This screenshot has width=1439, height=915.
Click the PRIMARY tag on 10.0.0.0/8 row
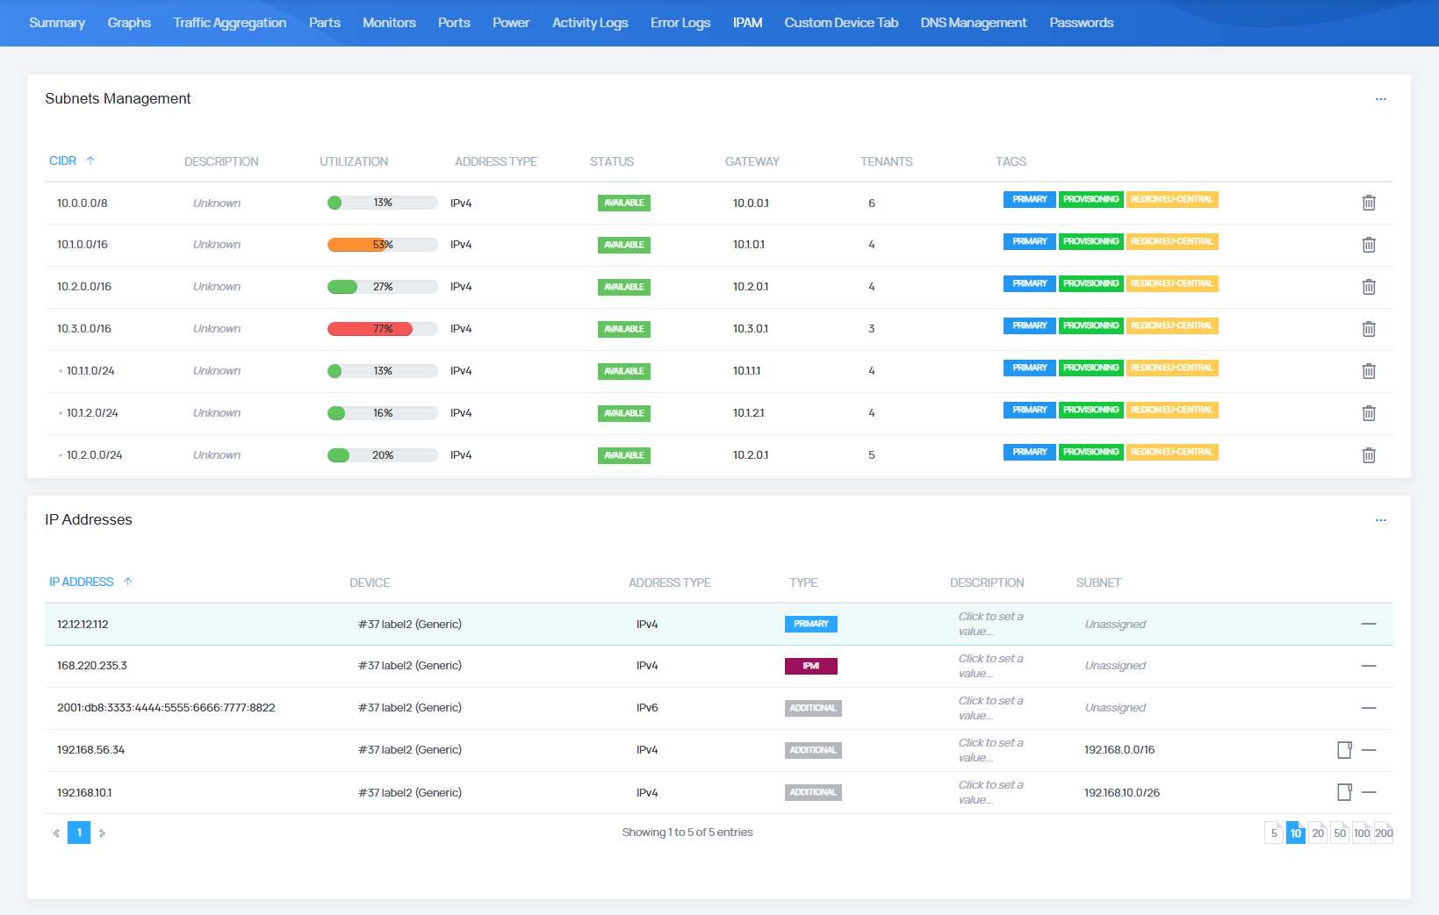[x=1030, y=199]
